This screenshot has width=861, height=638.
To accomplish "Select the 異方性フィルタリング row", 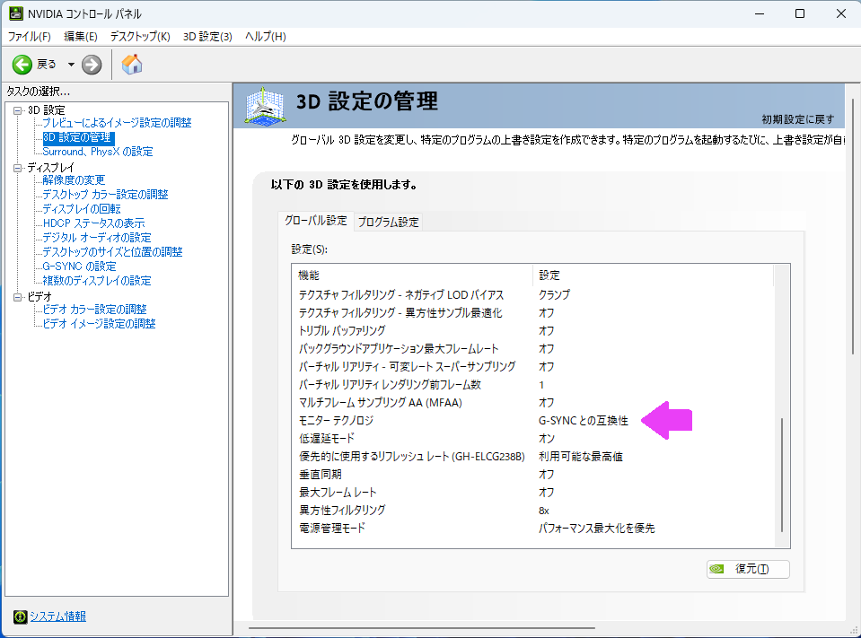I will (x=532, y=511).
